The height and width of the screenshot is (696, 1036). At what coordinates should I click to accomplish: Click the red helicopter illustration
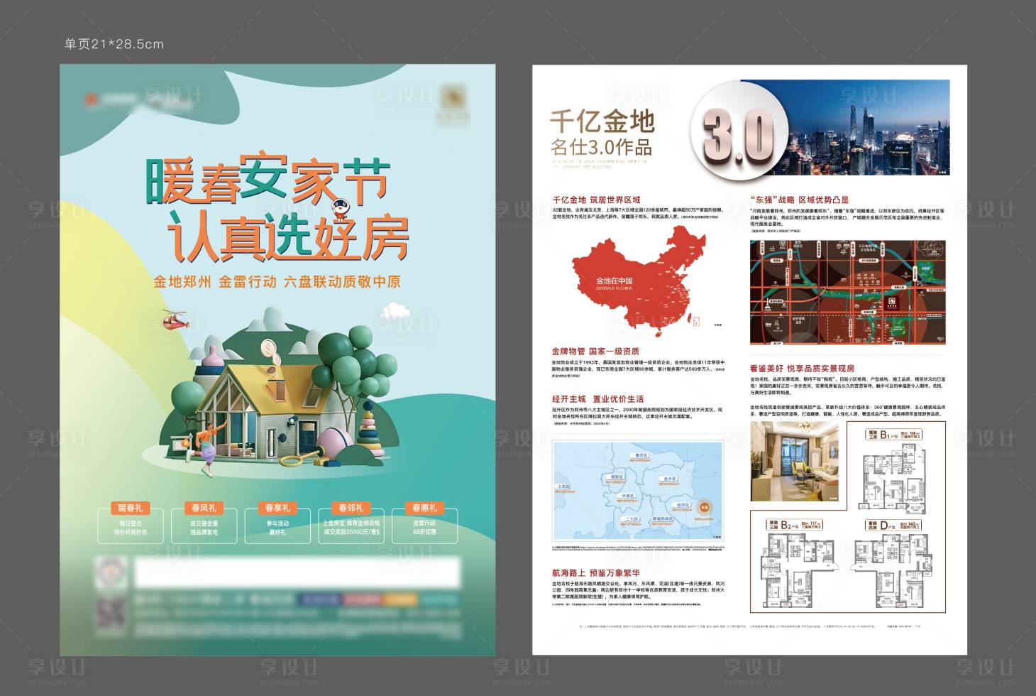[175, 320]
